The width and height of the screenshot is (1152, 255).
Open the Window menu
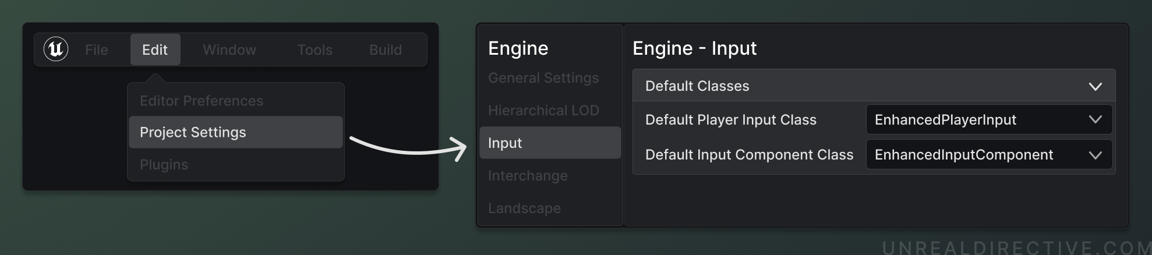point(229,50)
